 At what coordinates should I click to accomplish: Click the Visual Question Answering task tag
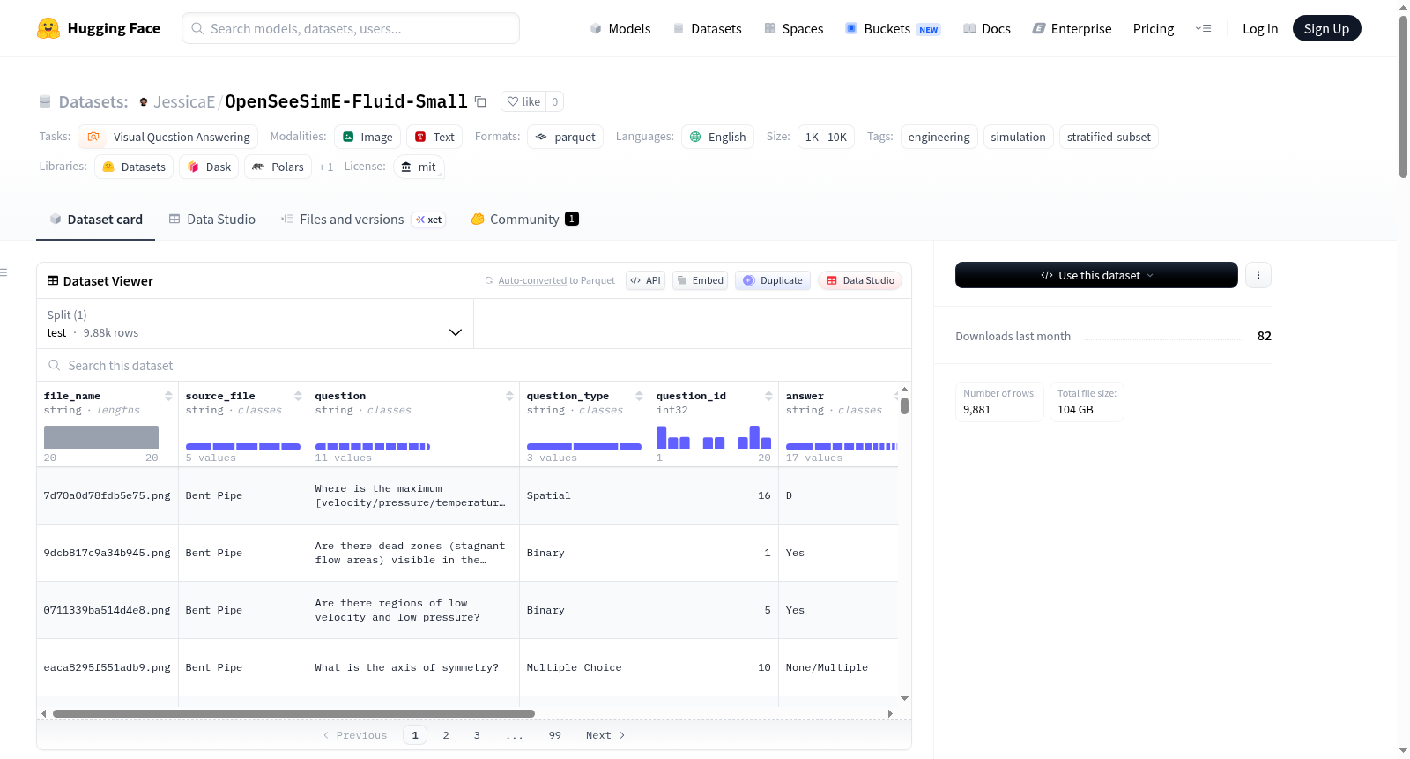point(168,137)
